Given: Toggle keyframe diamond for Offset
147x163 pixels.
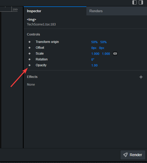Looking at the screenshot, I should (30, 48).
